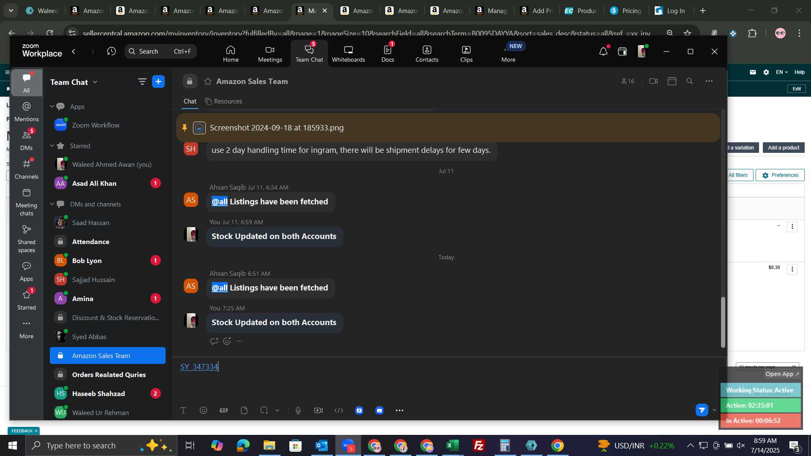Open the Attendance channel
This screenshot has width=811, height=456.
pos(108,242)
